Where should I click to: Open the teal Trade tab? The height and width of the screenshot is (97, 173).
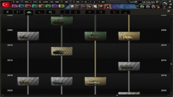35,6
